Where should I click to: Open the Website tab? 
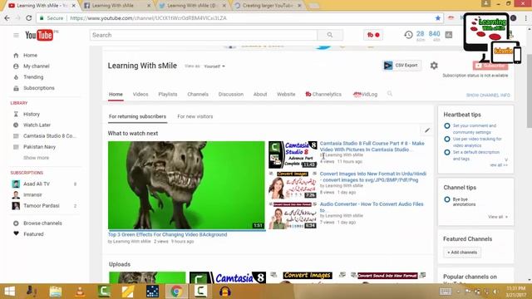pos(286,94)
